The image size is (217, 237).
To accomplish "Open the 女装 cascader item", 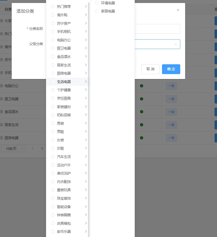I will click(x=68, y=140).
